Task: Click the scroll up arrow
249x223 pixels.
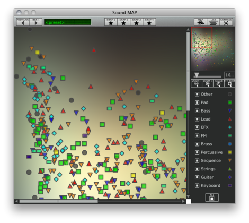Action: click(x=188, y=29)
